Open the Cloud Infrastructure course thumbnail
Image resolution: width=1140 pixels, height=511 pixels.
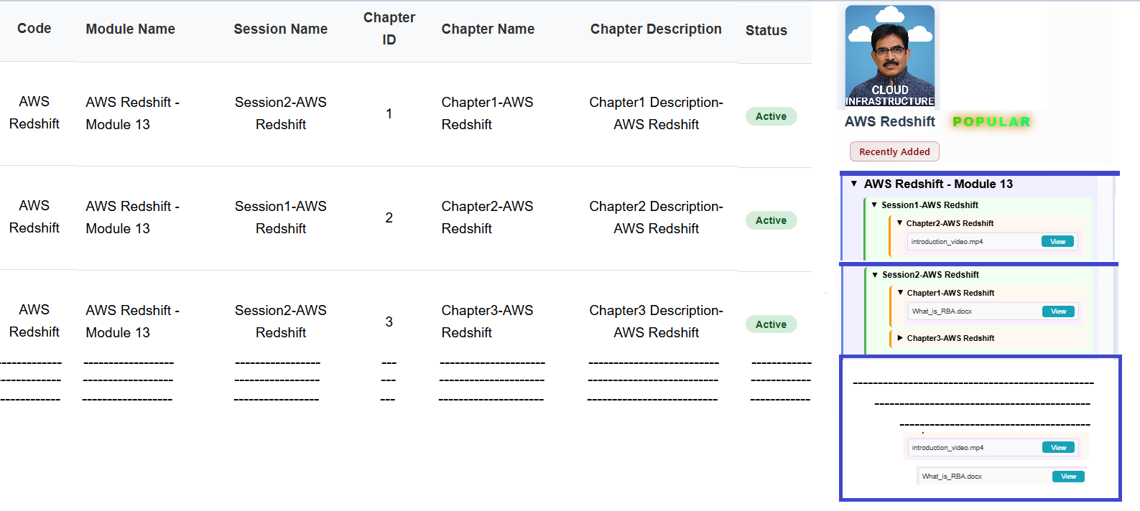(x=889, y=56)
